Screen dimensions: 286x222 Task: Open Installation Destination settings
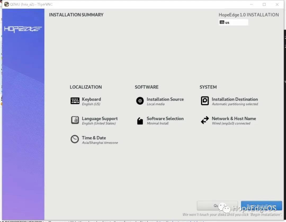point(235,99)
